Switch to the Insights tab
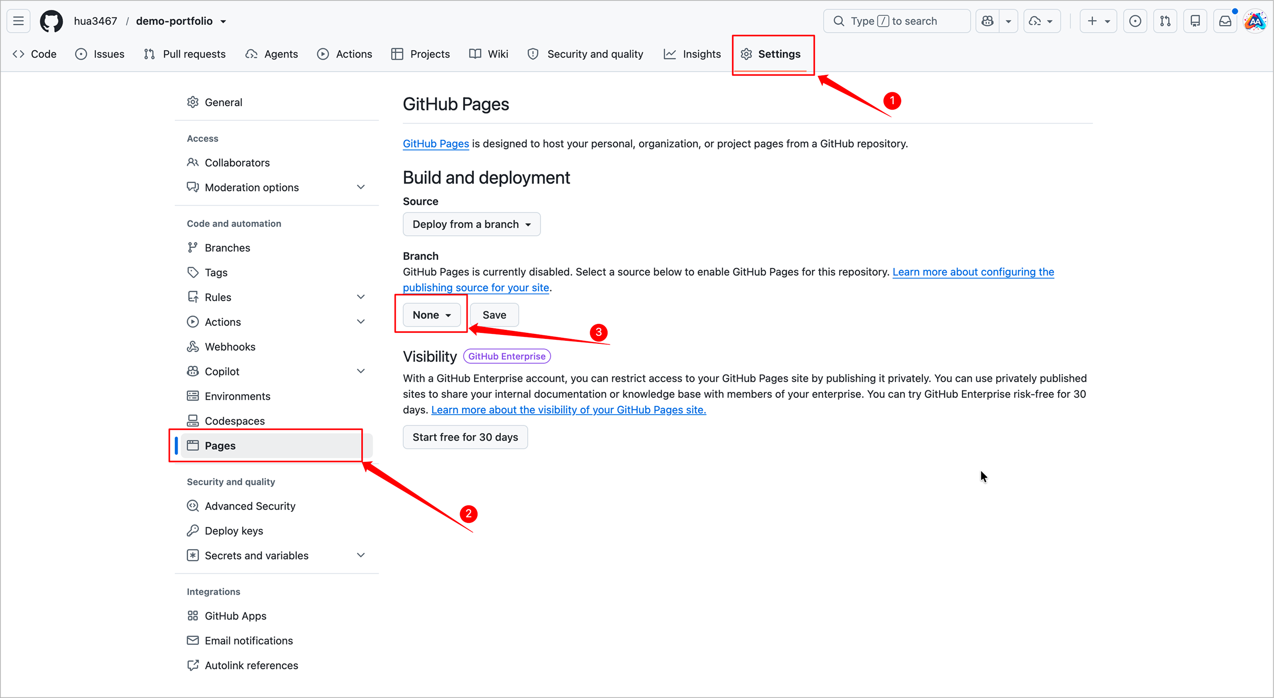This screenshot has width=1274, height=698. click(x=692, y=54)
